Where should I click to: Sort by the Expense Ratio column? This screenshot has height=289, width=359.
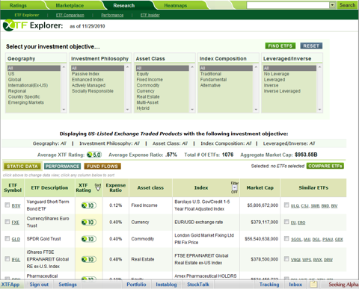(x=116, y=187)
